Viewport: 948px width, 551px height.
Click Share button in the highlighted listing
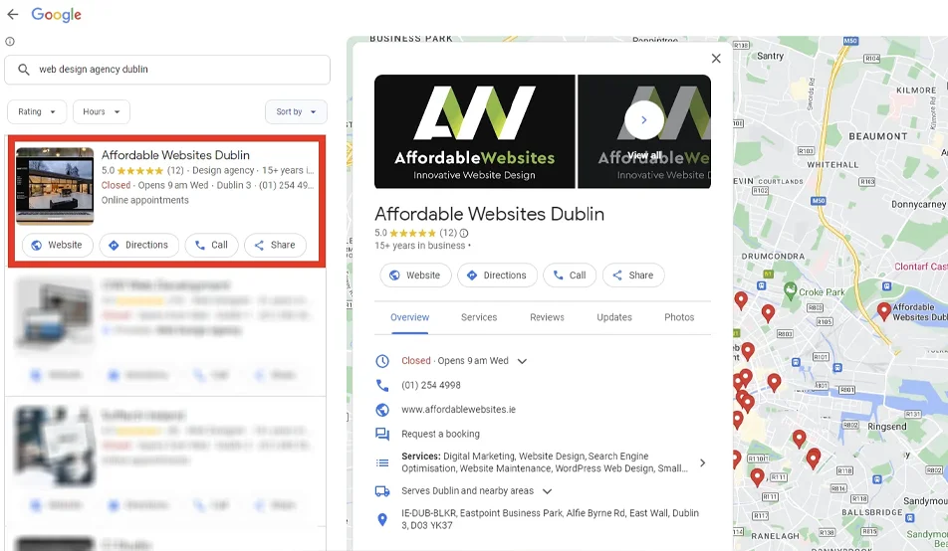click(275, 245)
